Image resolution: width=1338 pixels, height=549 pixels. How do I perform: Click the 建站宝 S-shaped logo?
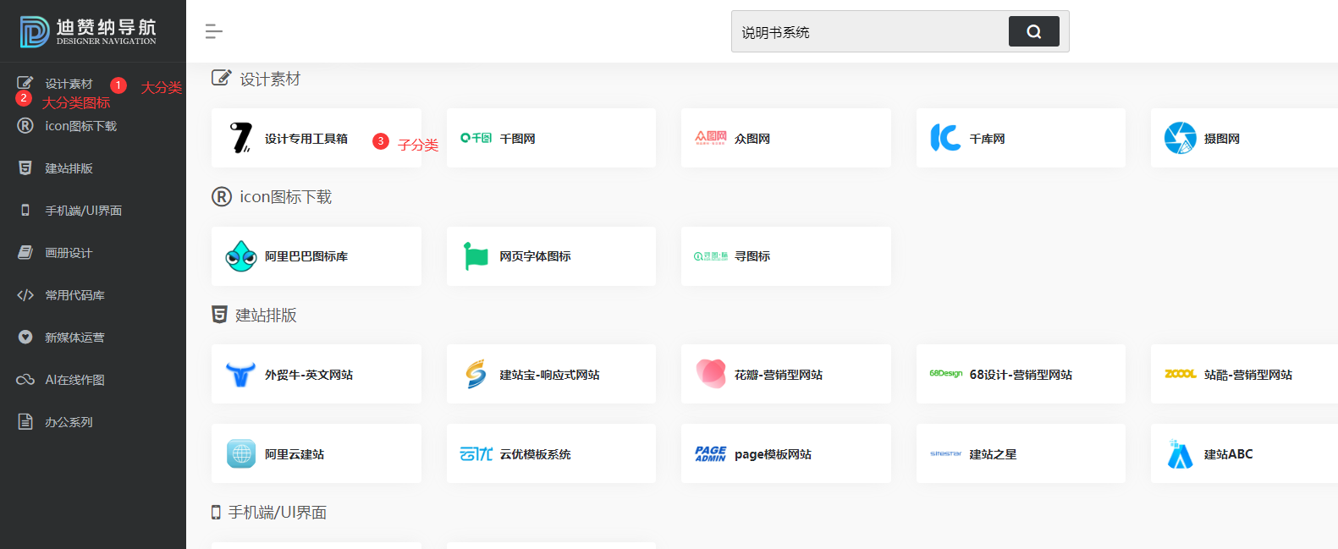tap(476, 374)
